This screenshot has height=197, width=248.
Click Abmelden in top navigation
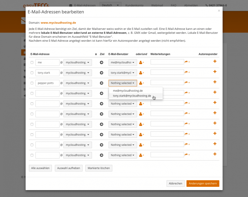click(x=191, y=5)
